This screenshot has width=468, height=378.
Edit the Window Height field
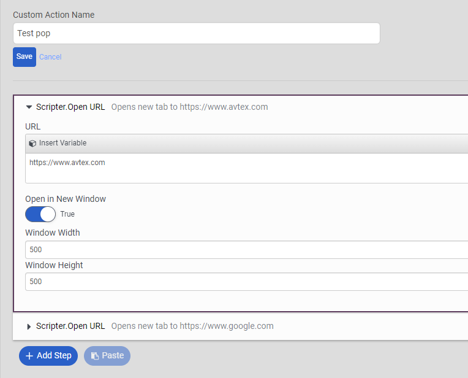pos(245,282)
